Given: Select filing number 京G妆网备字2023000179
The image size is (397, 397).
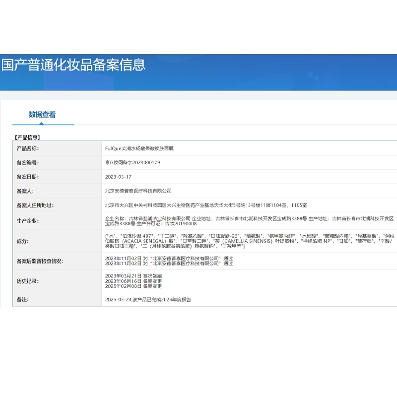Looking at the screenshot, I should tap(132, 163).
